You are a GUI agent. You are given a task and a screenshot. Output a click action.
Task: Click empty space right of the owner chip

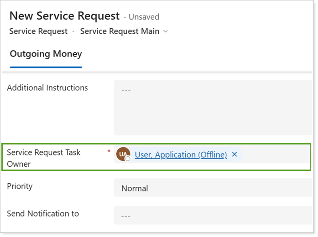coord(278,155)
